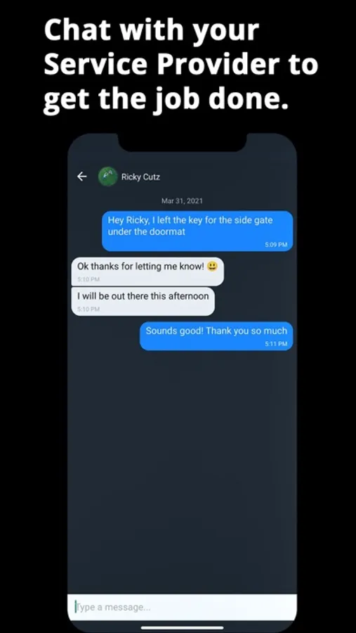Focus the 'Type a message...' field
This screenshot has width=356, height=633.
pyautogui.click(x=183, y=607)
